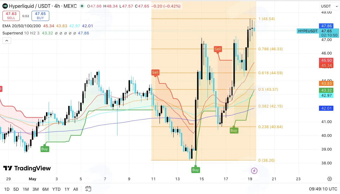Image resolution: width=340 pixels, height=194 pixels.
Task: Click the Hyperliquid symbol logo icon
Action: coord(5,6)
